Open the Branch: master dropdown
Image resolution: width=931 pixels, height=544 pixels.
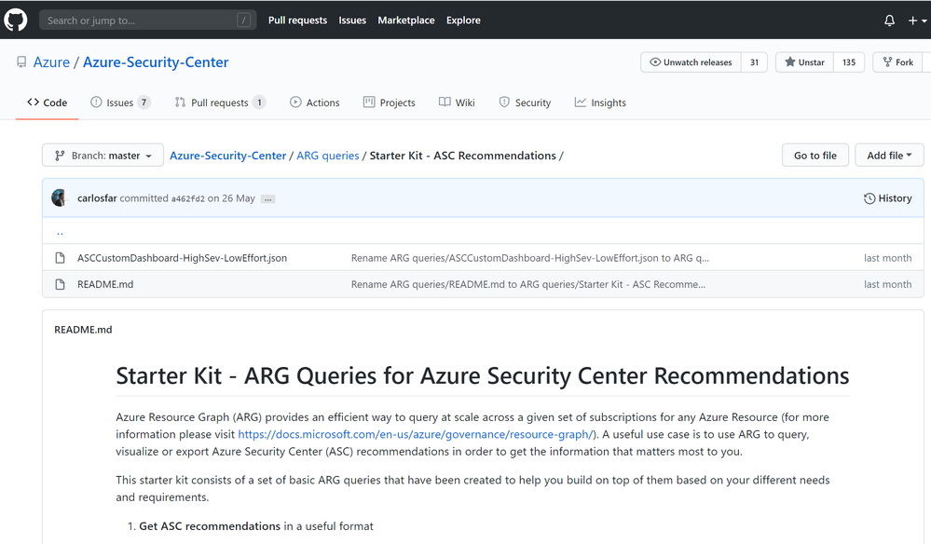click(x=103, y=156)
